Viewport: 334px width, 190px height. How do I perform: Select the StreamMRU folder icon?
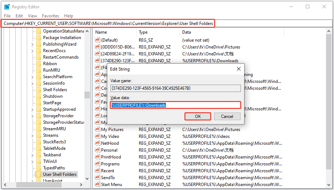pyautogui.click(x=38, y=129)
